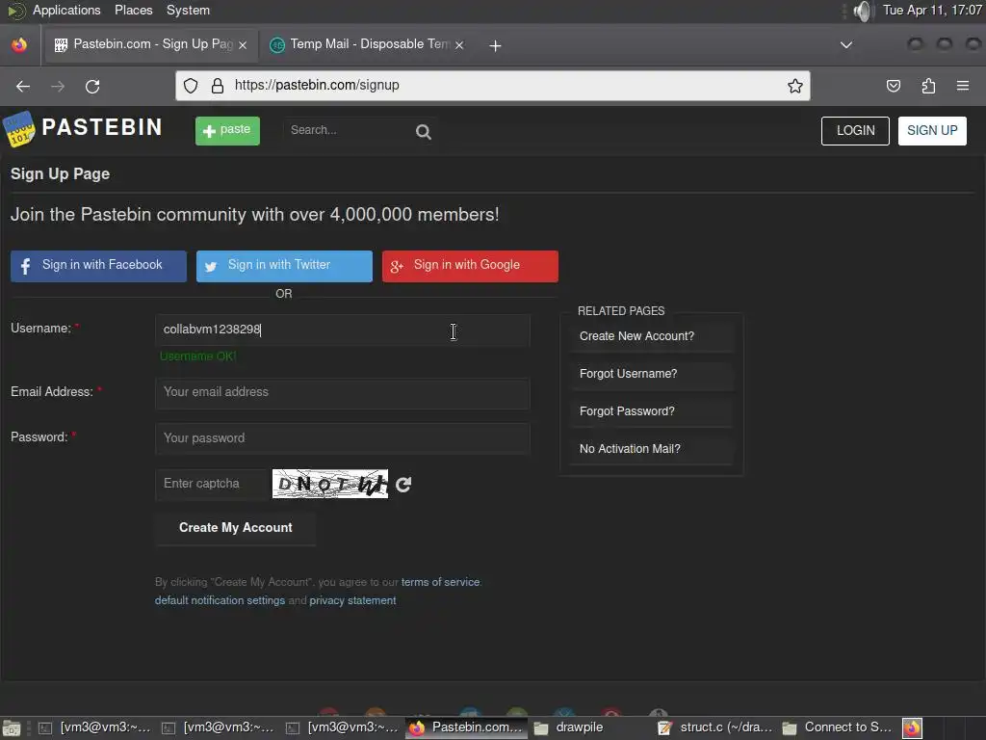Open No Activation Mail? related page
Image resolution: width=986 pixels, height=740 pixels.
[x=652, y=449]
